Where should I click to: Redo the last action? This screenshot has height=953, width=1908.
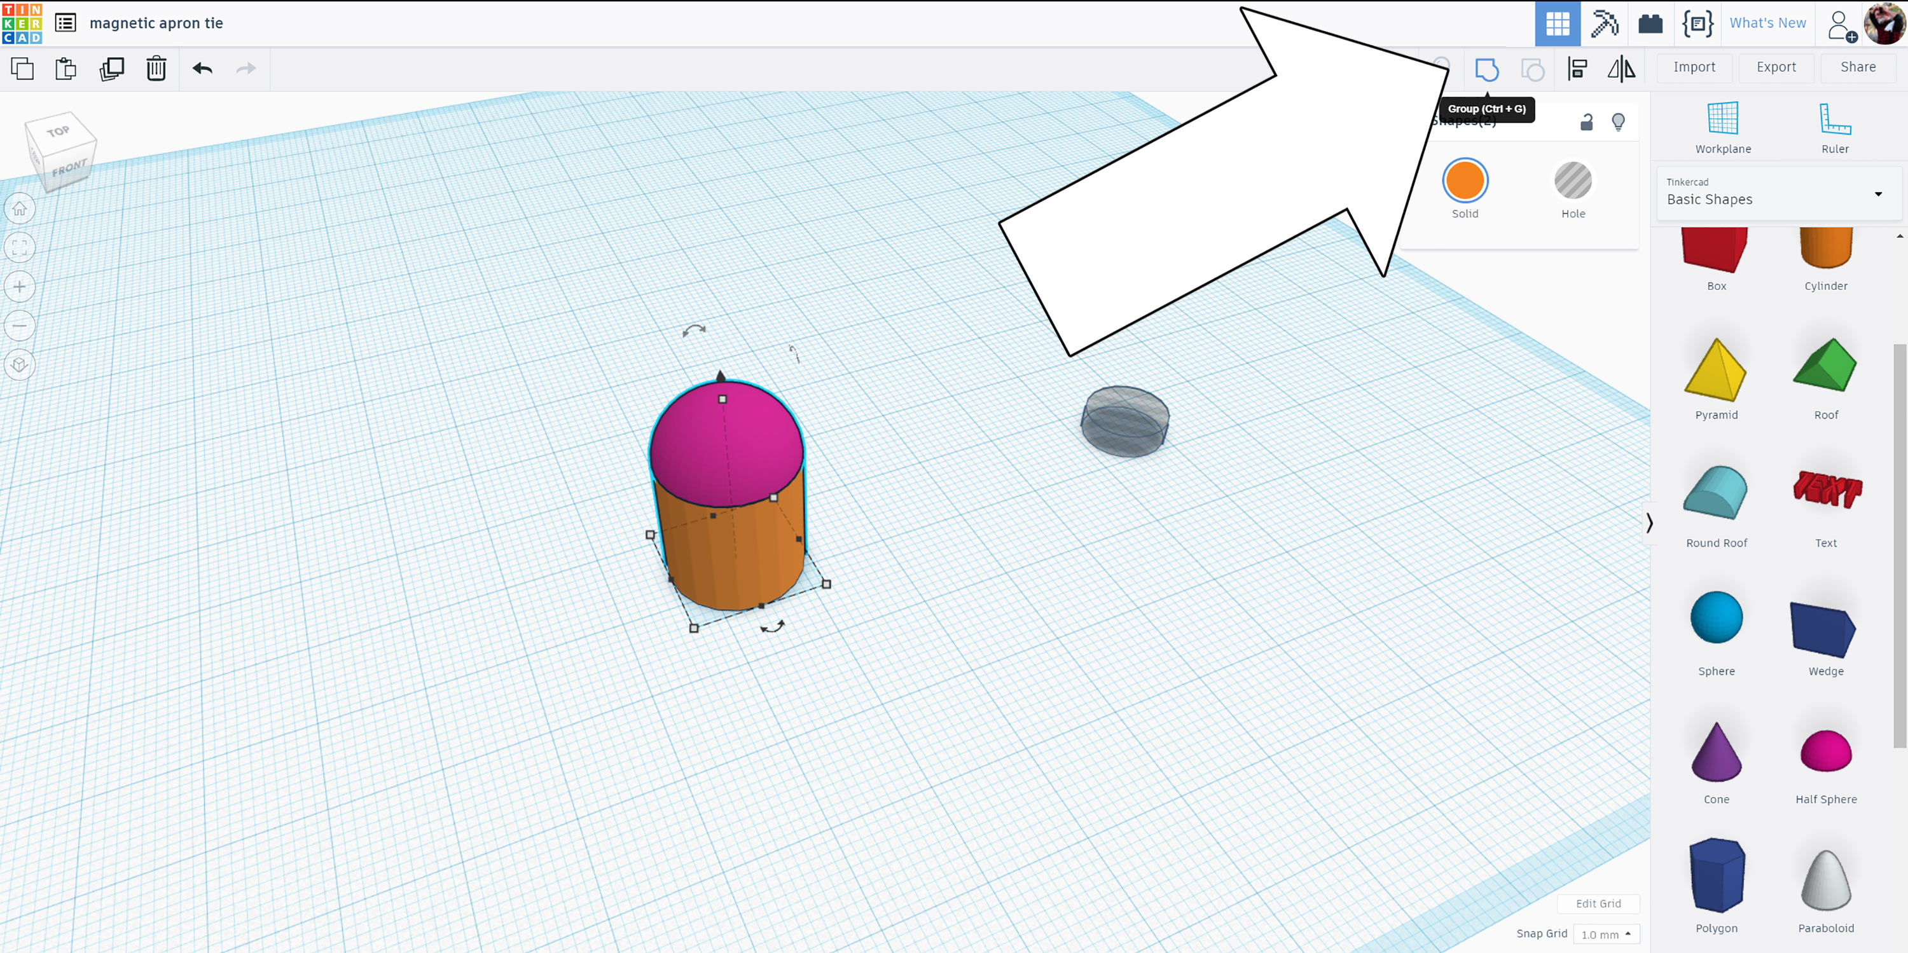click(x=246, y=69)
